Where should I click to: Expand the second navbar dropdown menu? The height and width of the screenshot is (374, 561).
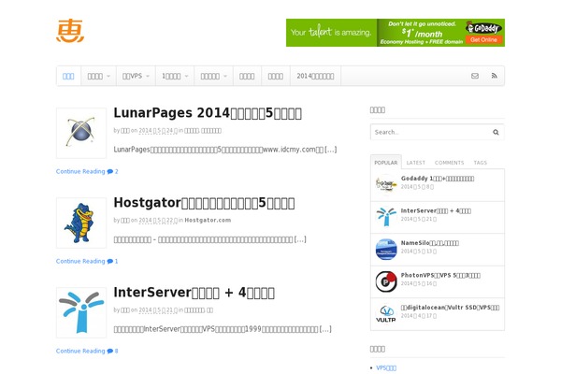99,76
